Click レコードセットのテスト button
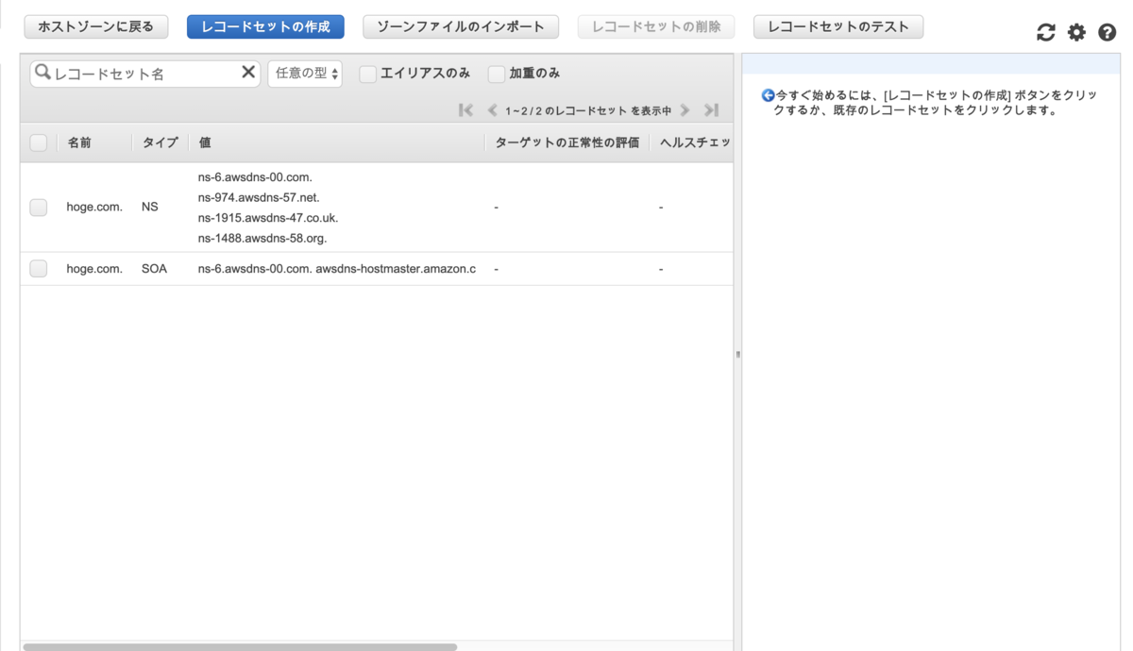The width and height of the screenshot is (1133, 651). [837, 26]
